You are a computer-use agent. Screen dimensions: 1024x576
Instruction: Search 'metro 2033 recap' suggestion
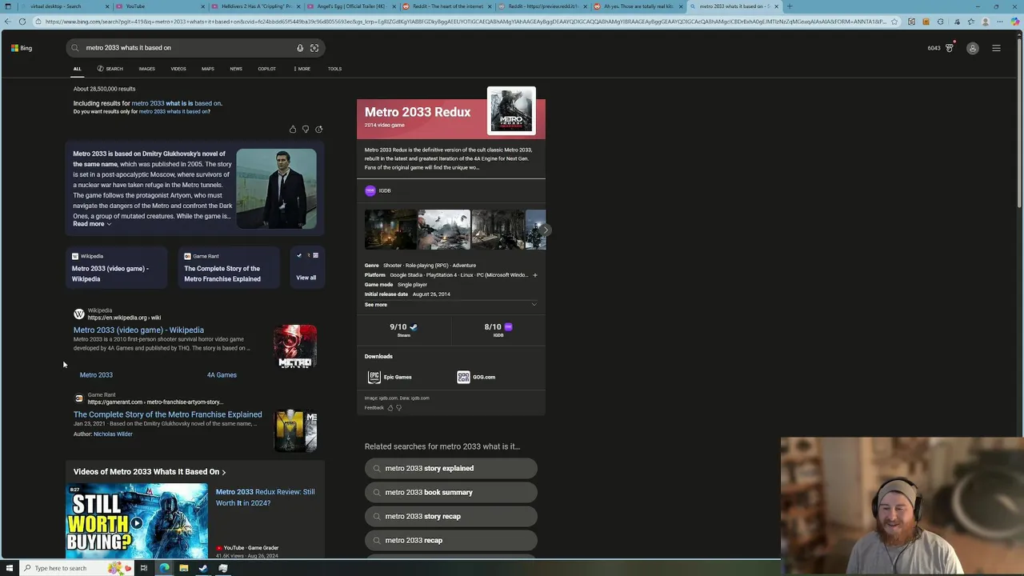[450, 541]
